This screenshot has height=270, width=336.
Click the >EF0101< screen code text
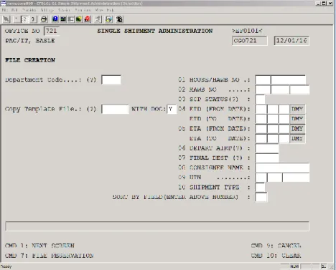pos(247,31)
